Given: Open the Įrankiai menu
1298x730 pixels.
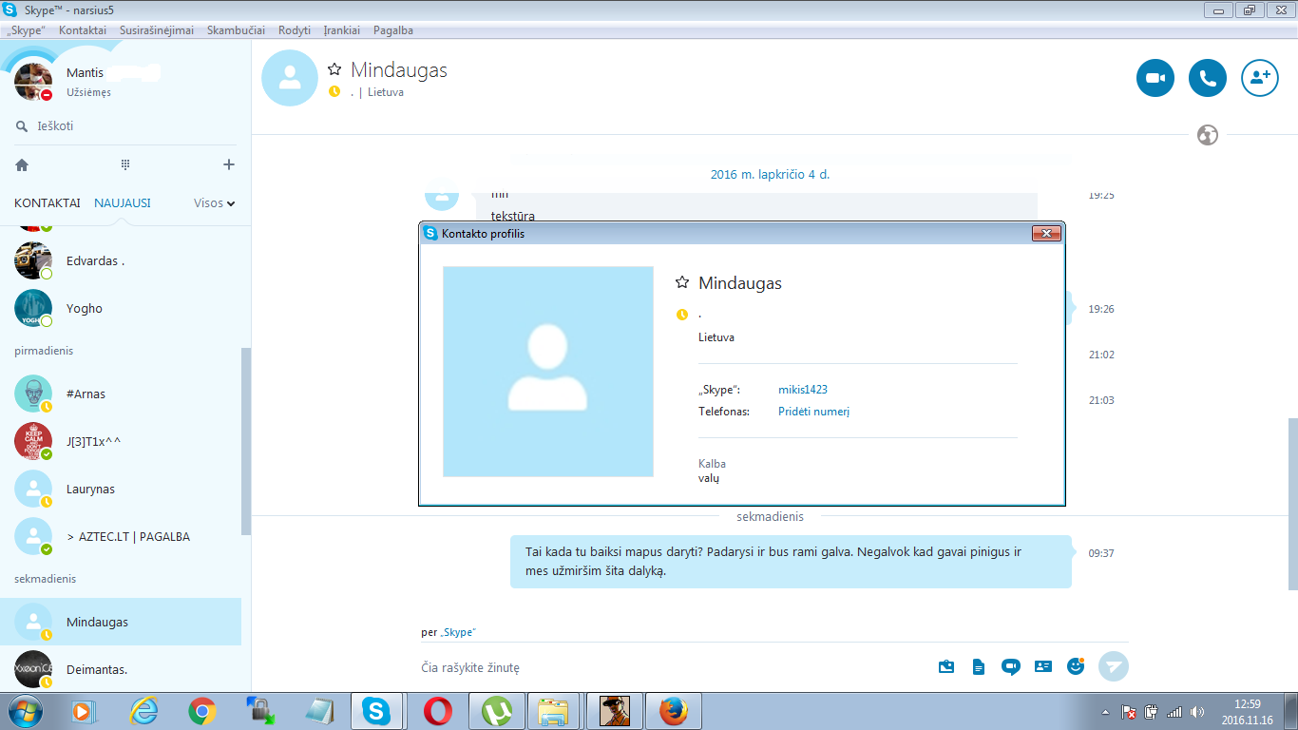Looking at the screenshot, I should coord(342,30).
